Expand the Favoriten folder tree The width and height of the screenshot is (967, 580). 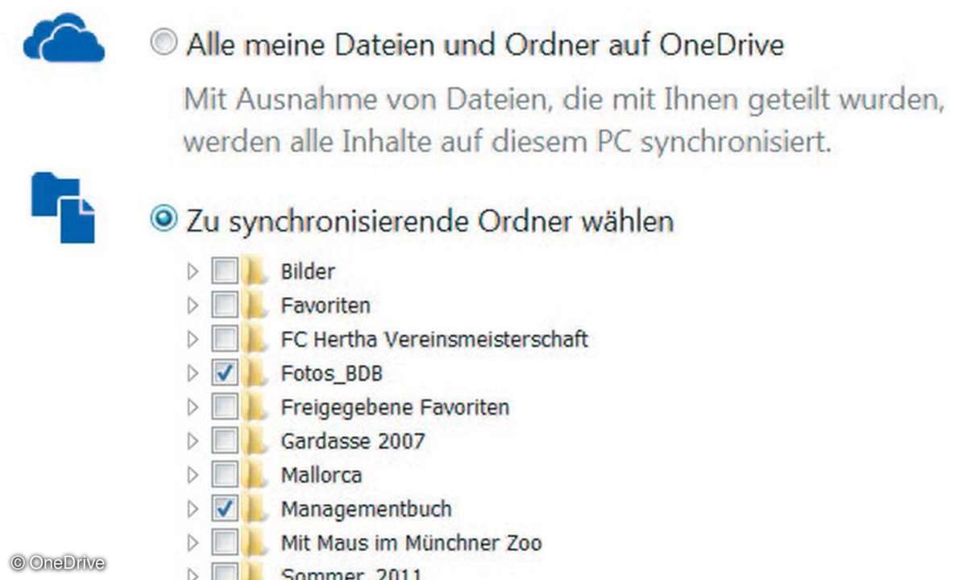(x=193, y=305)
